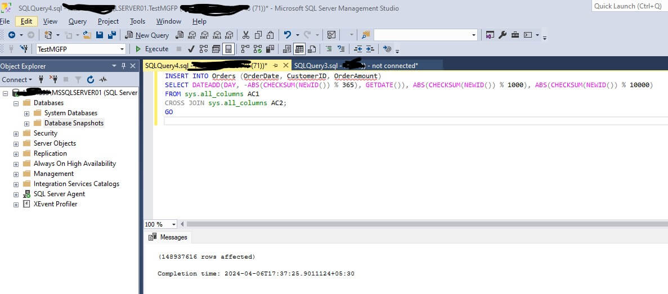Open the Query menu

coord(78,21)
